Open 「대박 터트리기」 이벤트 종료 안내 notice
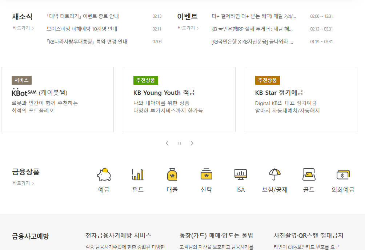The width and height of the screenshot is (365, 250). click(83, 16)
